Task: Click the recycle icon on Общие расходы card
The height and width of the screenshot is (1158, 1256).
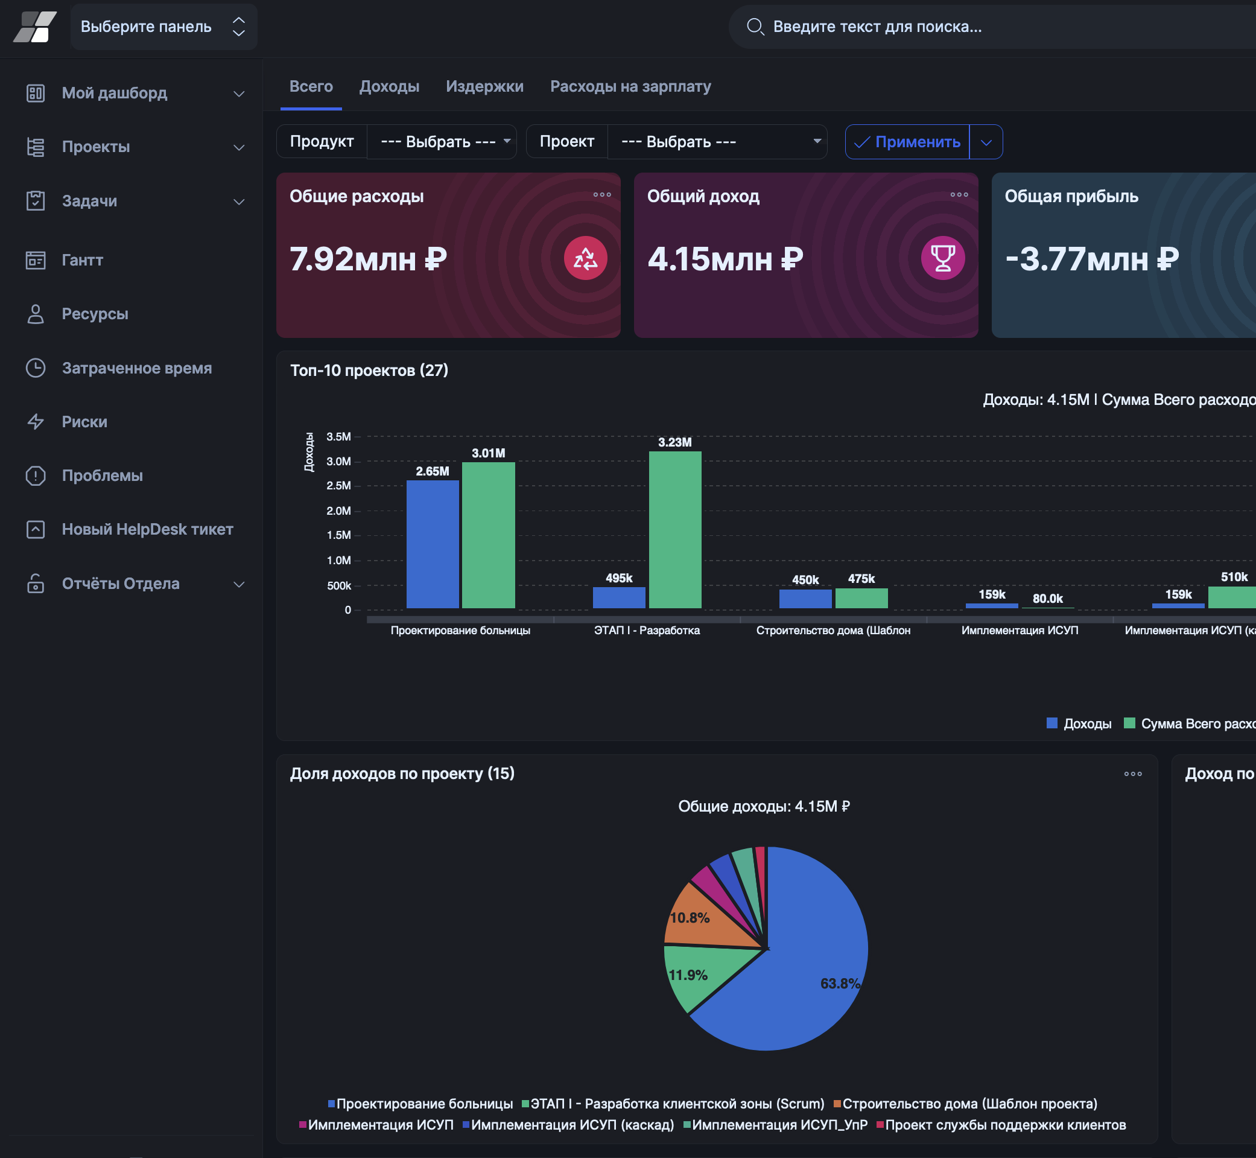Action: (x=585, y=258)
